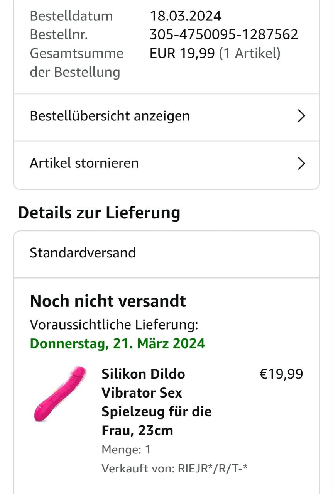This screenshot has height=494, width=333.
Task: Click chevron arrow beside Bestellübersicht anzeigen
Action: (301, 116)
